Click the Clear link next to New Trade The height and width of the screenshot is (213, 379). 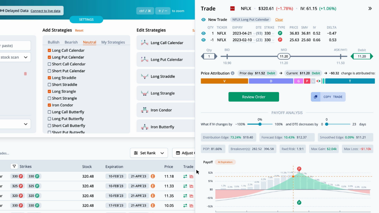[x=279, y=20]
